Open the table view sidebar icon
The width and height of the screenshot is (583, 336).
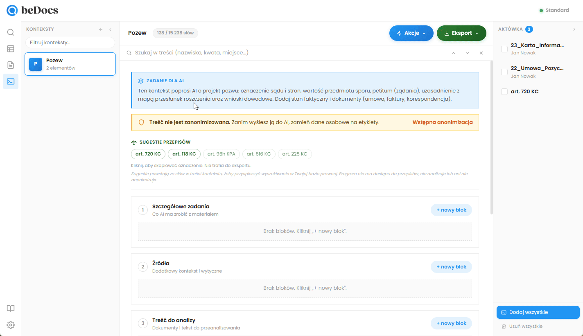(x=11, y=49)
